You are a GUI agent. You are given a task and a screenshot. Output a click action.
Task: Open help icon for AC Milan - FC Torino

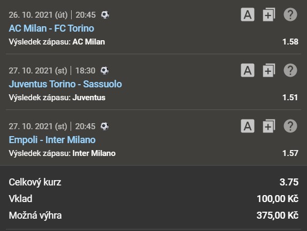pyautogui.click(x=290, y=14)
